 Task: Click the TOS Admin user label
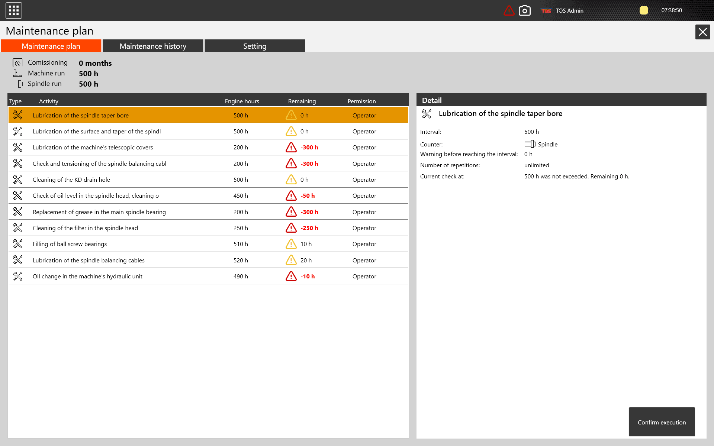(569, 11)
